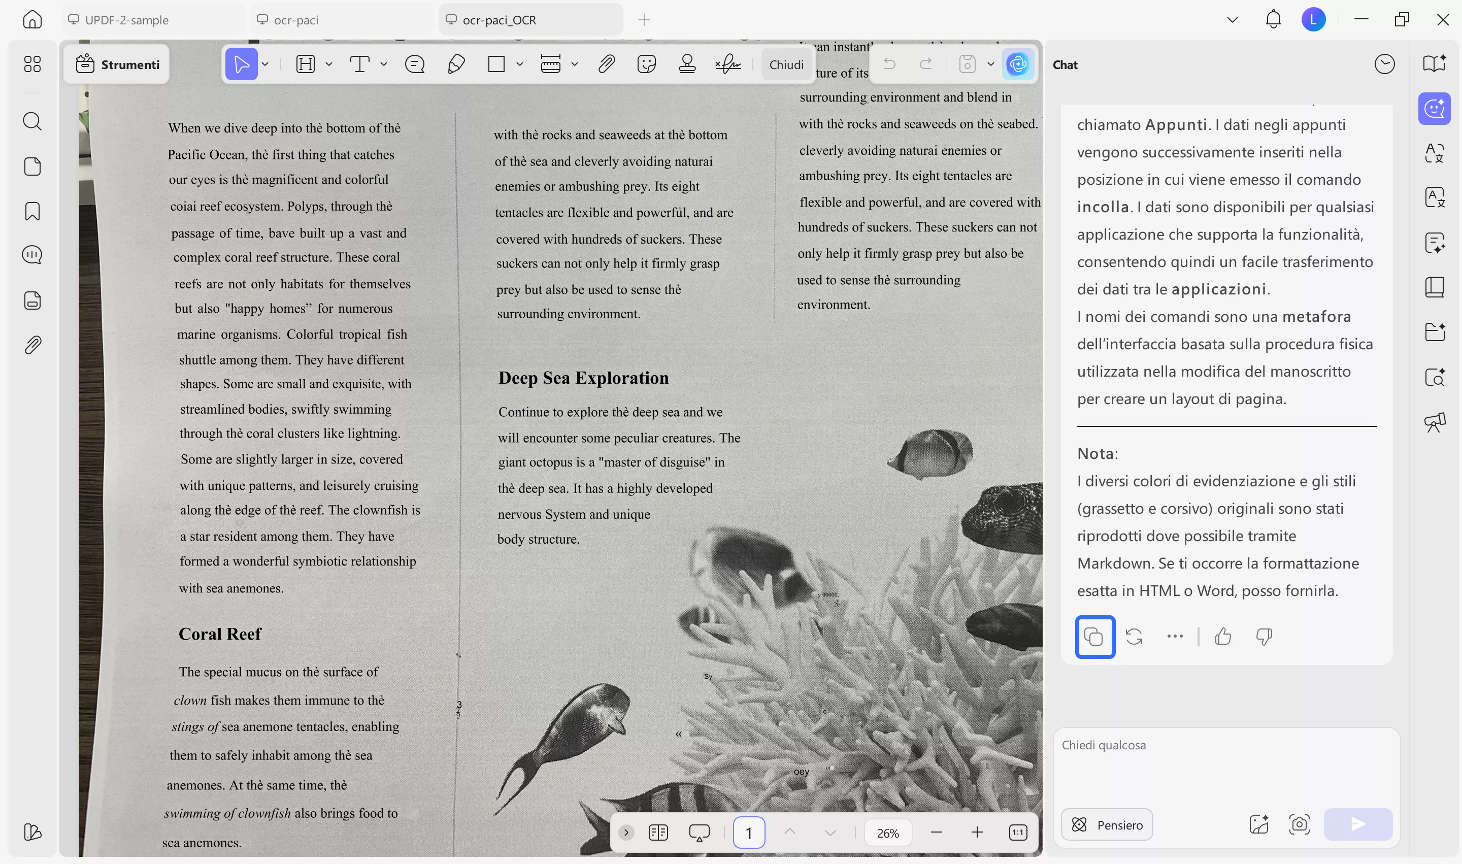This screenshot has width=1462, height=864.
Task: Switch to the ocr-paci tab
Action: click(296, 20)
